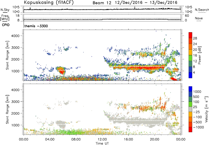Select the 'Beam 12' label in header

tap(102, 3)
